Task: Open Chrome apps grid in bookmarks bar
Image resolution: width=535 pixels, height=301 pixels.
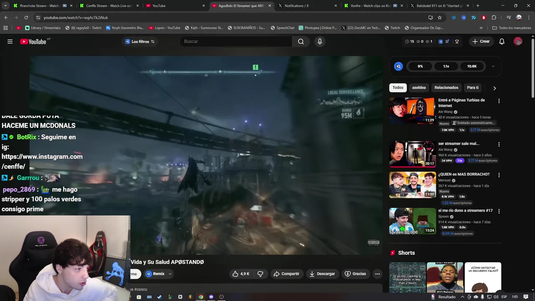Action: [x=5, y=28]
